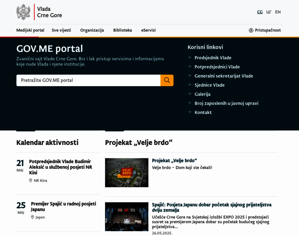Click the Kalendar aktivnosti heading
The width and height of the screenshot is (299, 236).
point(47,143)
